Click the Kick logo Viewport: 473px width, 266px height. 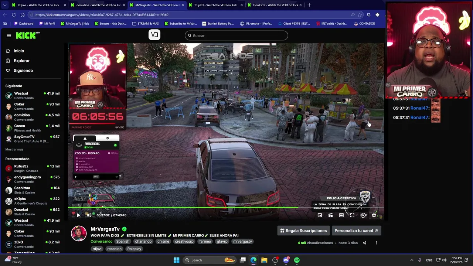[x=28, y=35]
